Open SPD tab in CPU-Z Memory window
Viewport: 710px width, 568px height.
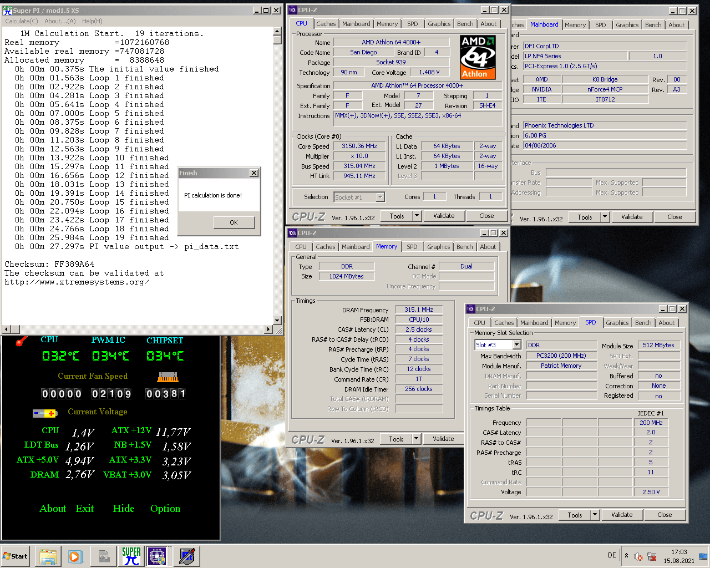click(x=412, y=247)
